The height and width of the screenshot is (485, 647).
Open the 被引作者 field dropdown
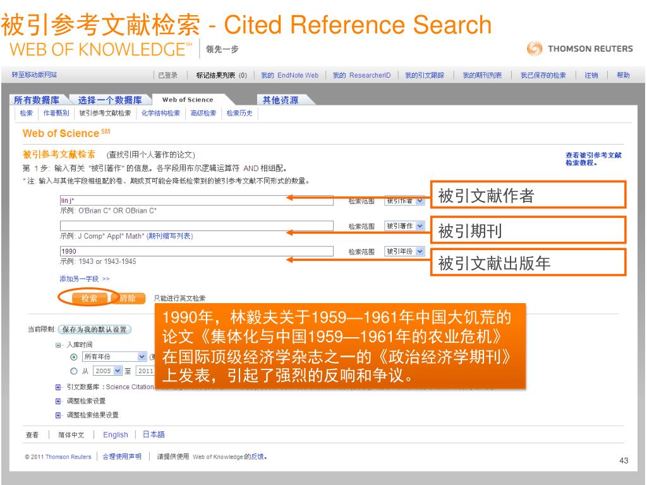(x=404, y=201)
